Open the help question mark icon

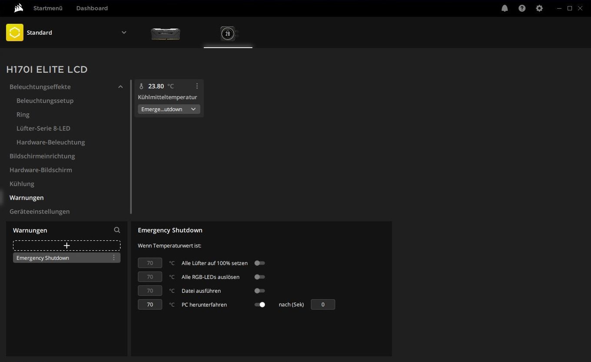coord(522,8)
